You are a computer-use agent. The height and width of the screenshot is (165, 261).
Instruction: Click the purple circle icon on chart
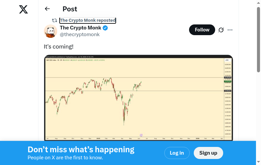pyautogui.click(x=141, y=135)
